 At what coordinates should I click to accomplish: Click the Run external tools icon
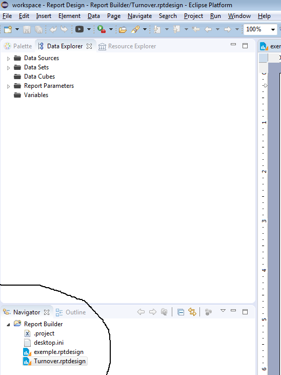coord(102,29)
